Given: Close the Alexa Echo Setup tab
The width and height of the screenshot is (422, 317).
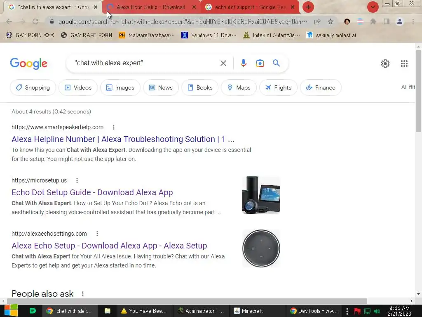Looking at the screenshot, I should (194, 7).
